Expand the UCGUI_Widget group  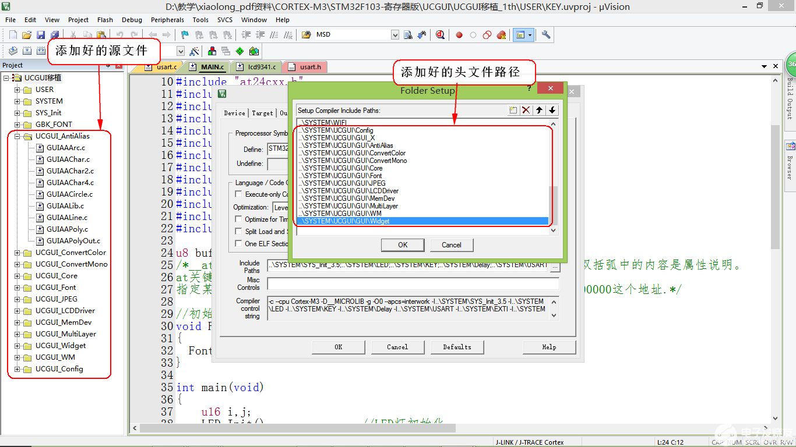17,346
